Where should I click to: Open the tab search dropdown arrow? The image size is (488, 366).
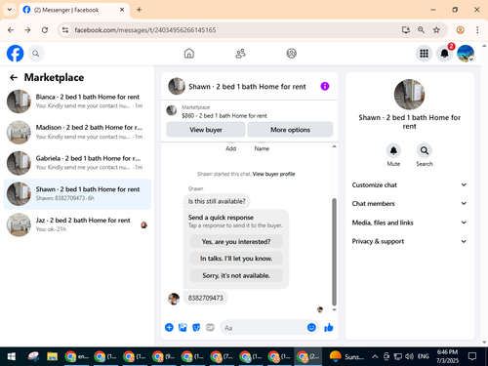click(x=10, y=10)
